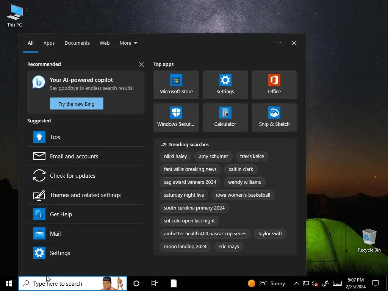Click the Cortana circle icon
Viewport: 388px width, 291px height.
136,283
